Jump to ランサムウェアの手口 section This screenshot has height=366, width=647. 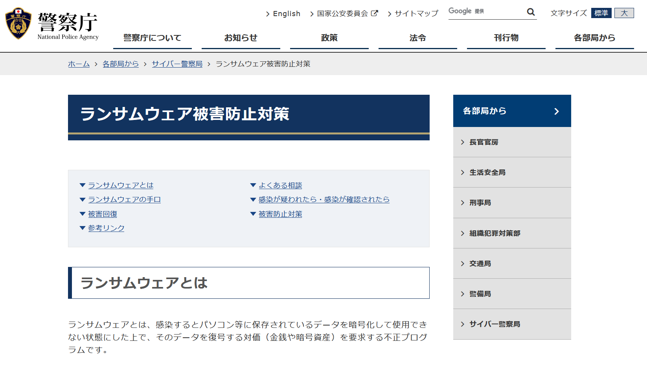[x=124, y=200]
